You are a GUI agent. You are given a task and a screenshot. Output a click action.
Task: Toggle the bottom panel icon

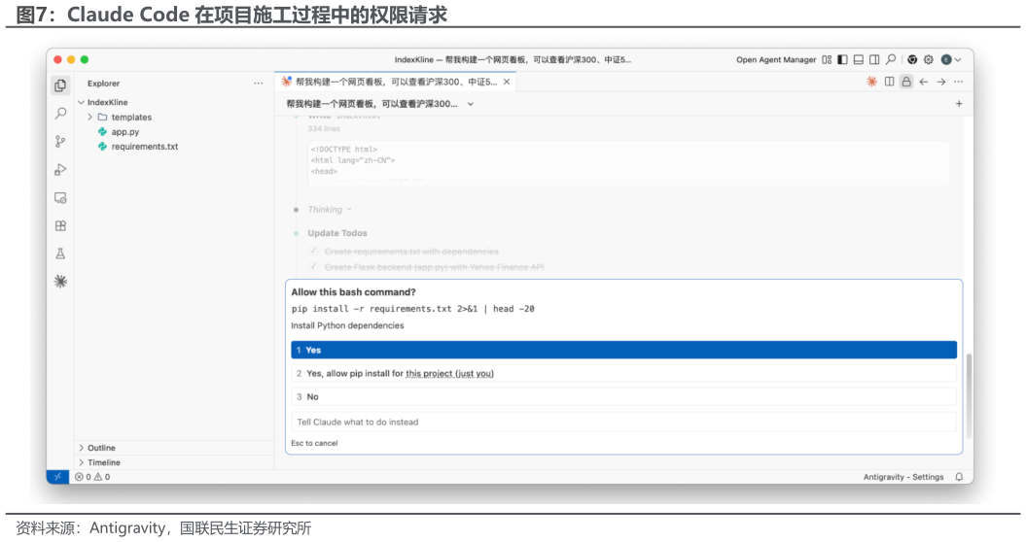(859, 59)
